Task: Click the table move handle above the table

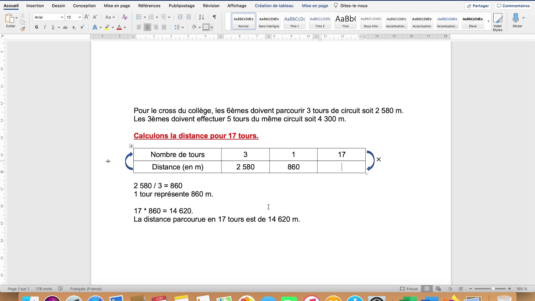Action: [x=131, y=146]
